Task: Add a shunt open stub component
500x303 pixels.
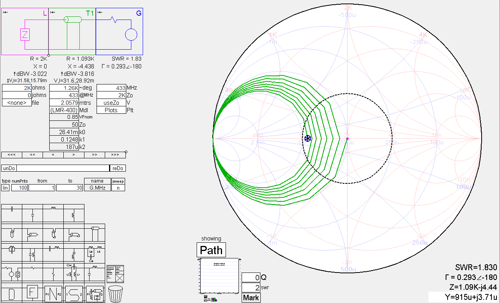Action: [x=32, y=233]
